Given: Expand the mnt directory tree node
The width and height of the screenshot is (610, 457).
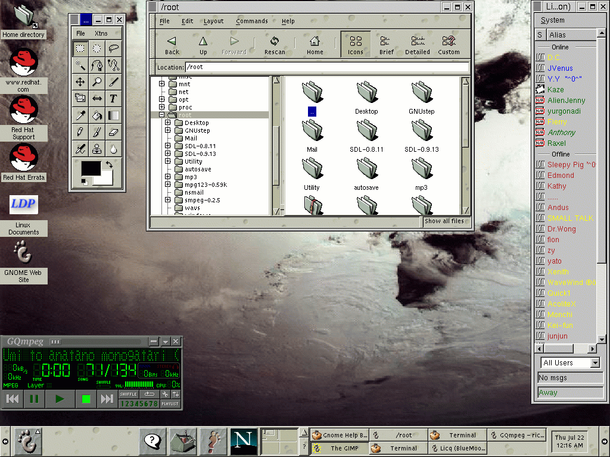Looking at the screenshot, I should [161, 84].
